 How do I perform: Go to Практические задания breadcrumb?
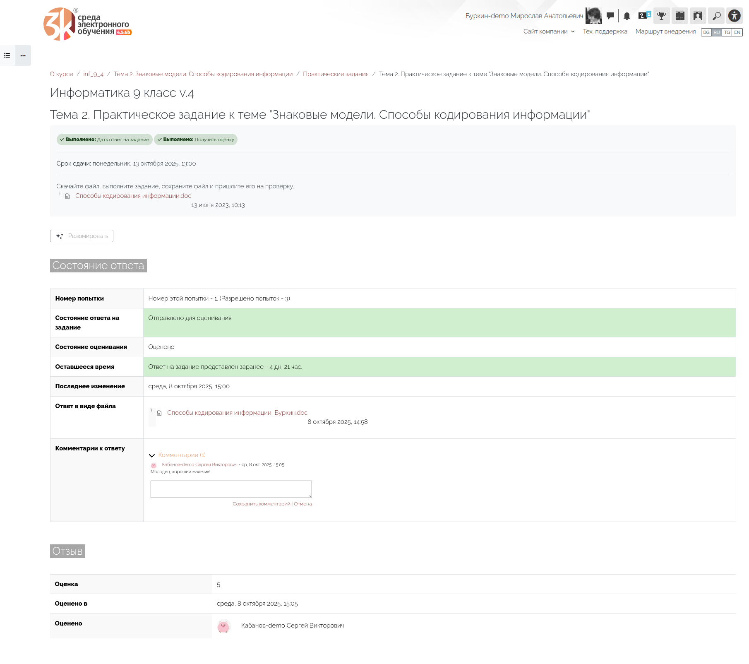[335, 74]
